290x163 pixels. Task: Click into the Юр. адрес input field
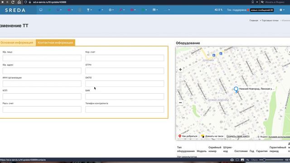(x=42, y=71)
